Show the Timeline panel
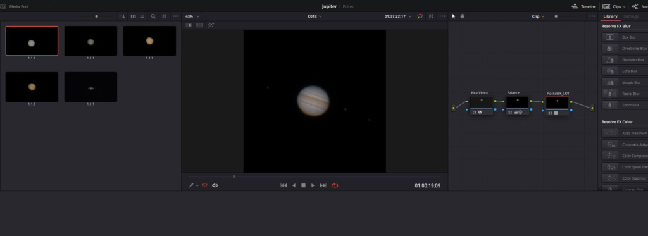648x236 pixels. click(584, 6)
